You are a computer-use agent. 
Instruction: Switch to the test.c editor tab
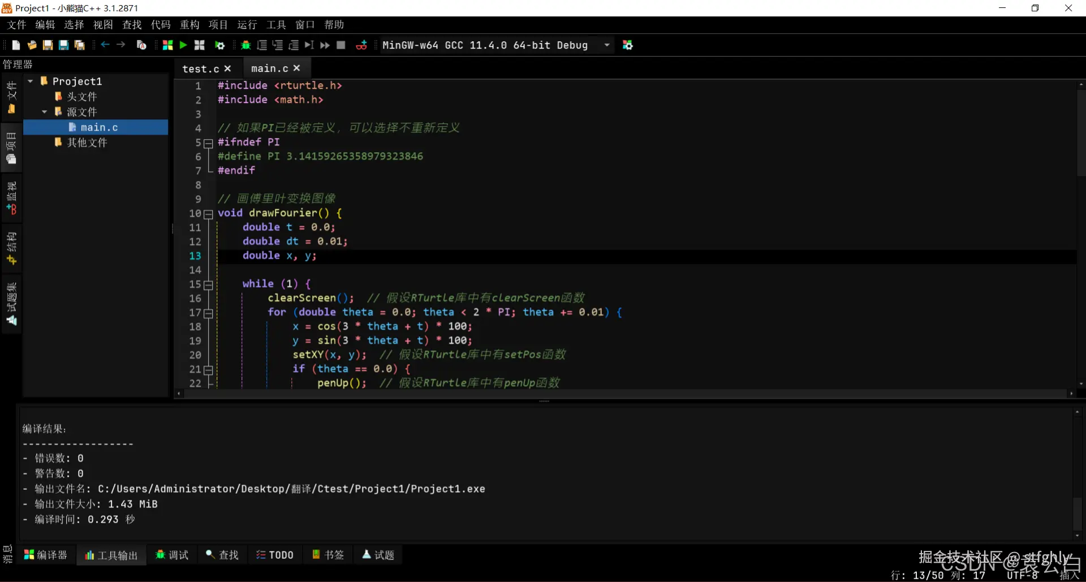pos(200,68)
